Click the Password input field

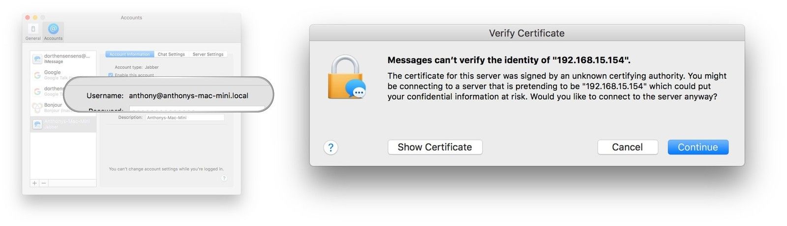197,109
